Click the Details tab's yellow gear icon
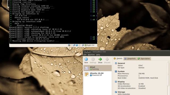The image size is (170, 95). 114,58
